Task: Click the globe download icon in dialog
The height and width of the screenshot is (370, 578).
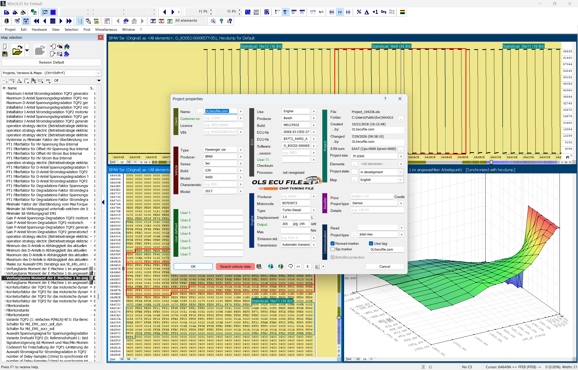Action: coord(271,266)
